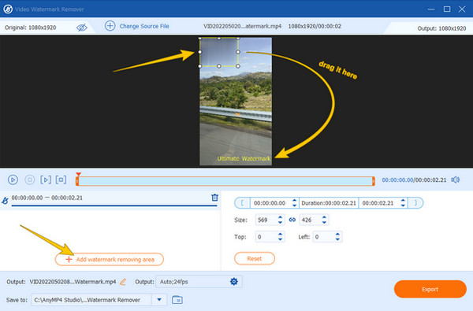Click the end time field 00:00:02.21
473x311 pixels.
coord(378,203)
